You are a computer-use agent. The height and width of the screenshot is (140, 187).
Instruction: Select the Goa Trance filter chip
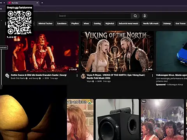tap(180, 23)
